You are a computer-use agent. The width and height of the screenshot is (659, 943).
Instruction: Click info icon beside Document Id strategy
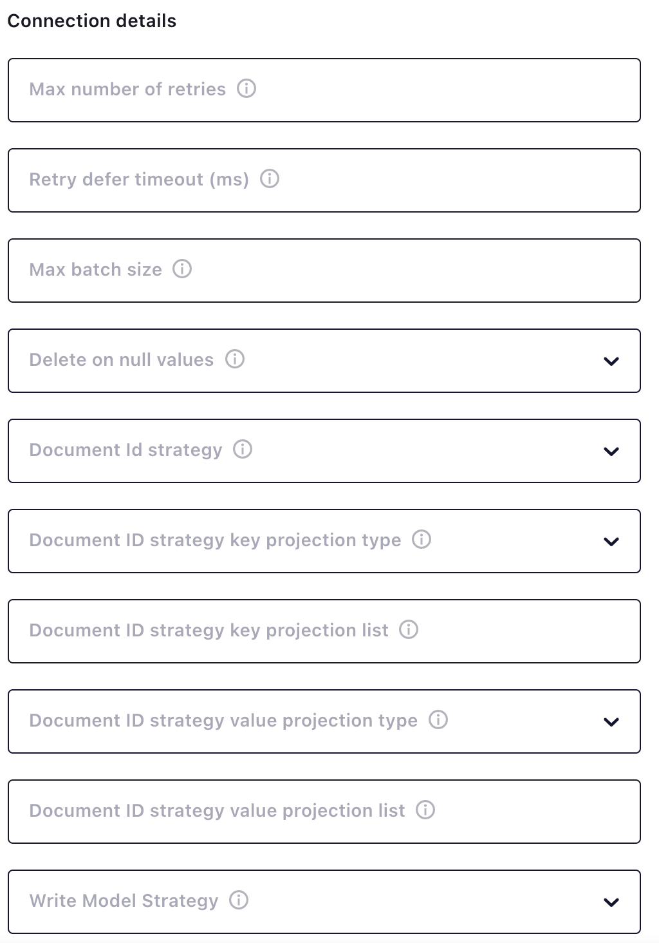(243, 449)
